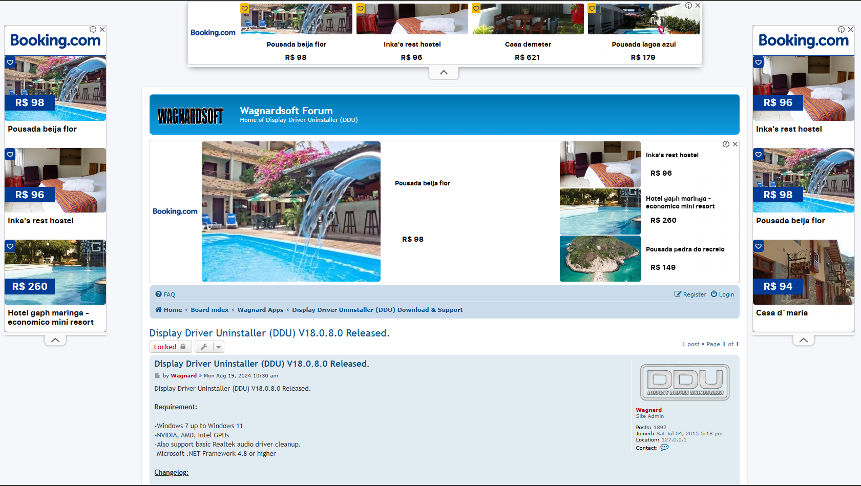Click the DDU avatar image
861x486 pixels.
tap(685, 382)
